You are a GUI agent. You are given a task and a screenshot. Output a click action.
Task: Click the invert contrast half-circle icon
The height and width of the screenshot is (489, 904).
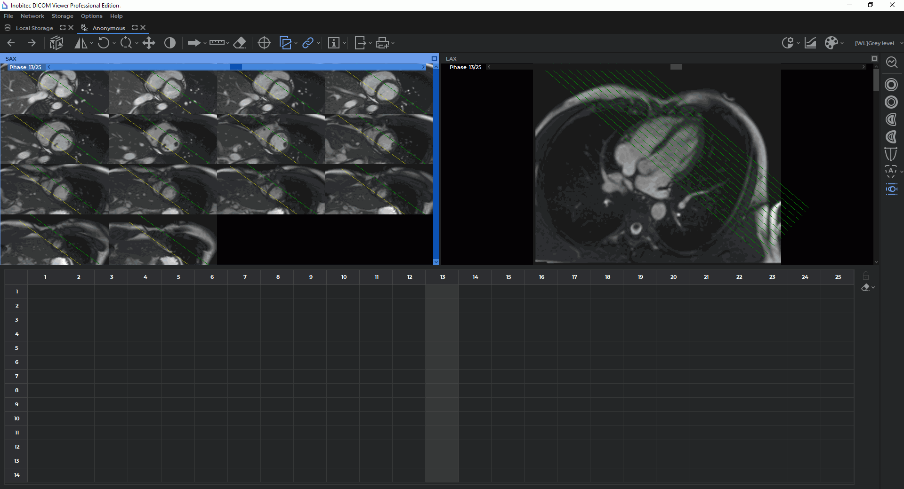tap(170, 43)
